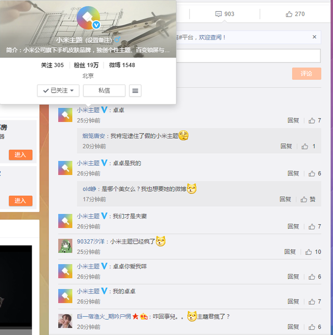Reply to the comment 我们才是夫妻
333x335 pixels.
point(293,226)
